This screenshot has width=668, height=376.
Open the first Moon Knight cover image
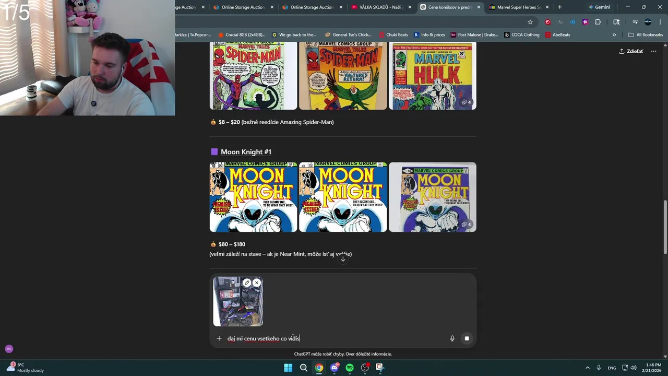[x=253, y=197]
